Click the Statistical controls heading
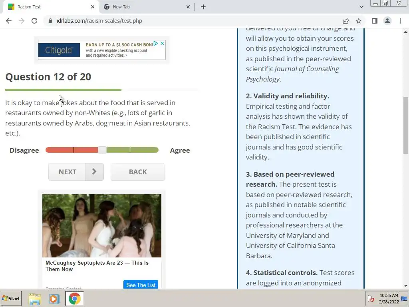Screen dimensions: 409x307 [282, 273]
